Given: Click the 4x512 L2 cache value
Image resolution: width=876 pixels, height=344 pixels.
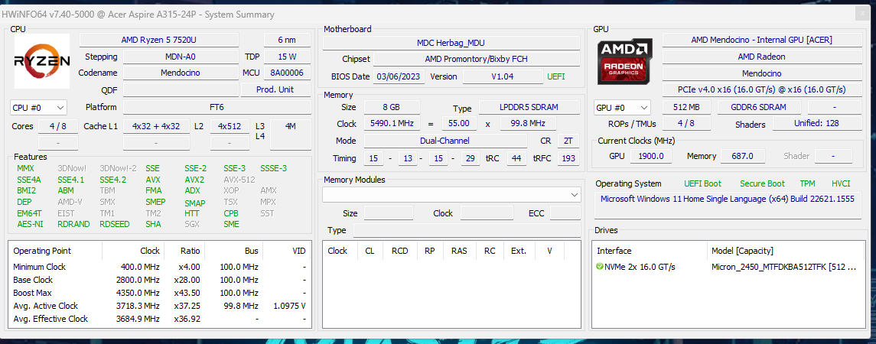Looking at the screenshot, I should pos(230,127).
